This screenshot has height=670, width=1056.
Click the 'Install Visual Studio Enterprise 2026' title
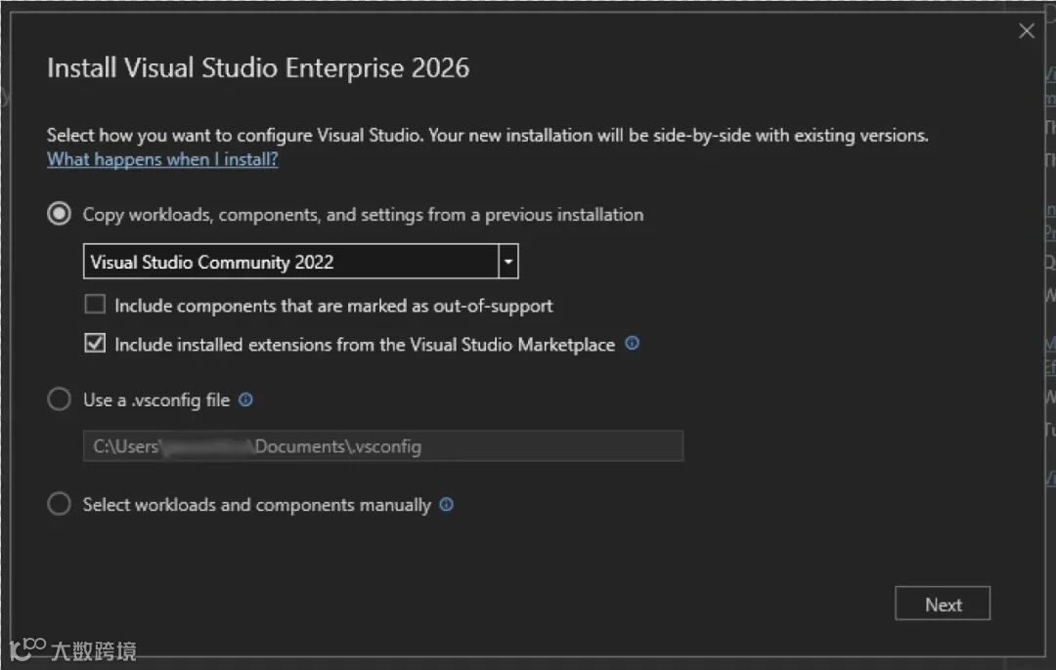(258, 68)
